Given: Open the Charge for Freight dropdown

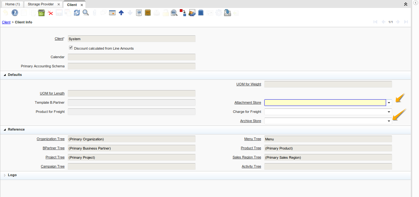Looking at the screenshot, I should coord(389,112).
